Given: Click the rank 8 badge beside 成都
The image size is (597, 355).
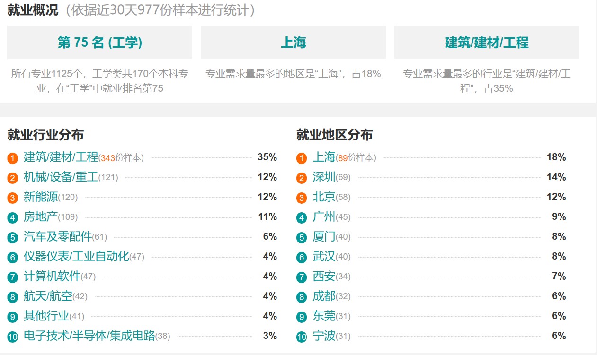Looking at the screenshot, I should (302, 297).
